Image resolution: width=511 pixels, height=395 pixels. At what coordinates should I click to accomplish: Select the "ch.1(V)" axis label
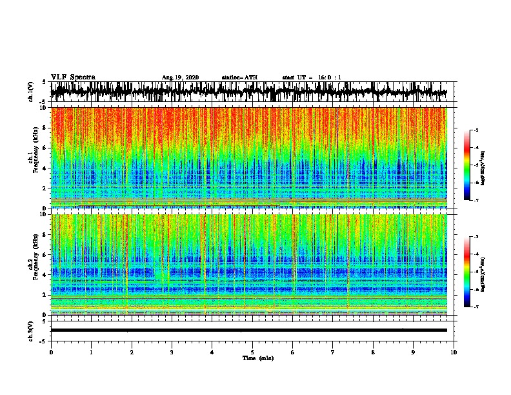coord(31,92)
